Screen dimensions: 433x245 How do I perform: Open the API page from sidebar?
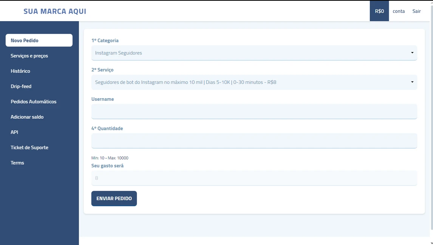pyautogui.click(x=14, y=132)
